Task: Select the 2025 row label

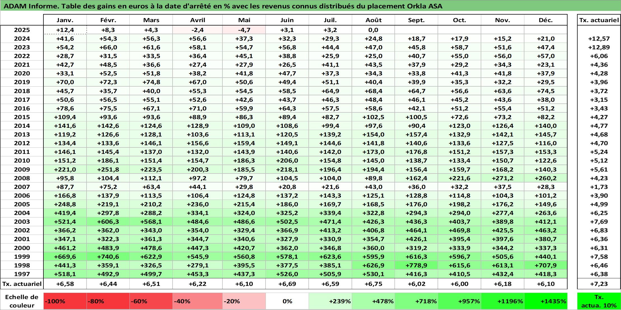Action: coord(22,30)
